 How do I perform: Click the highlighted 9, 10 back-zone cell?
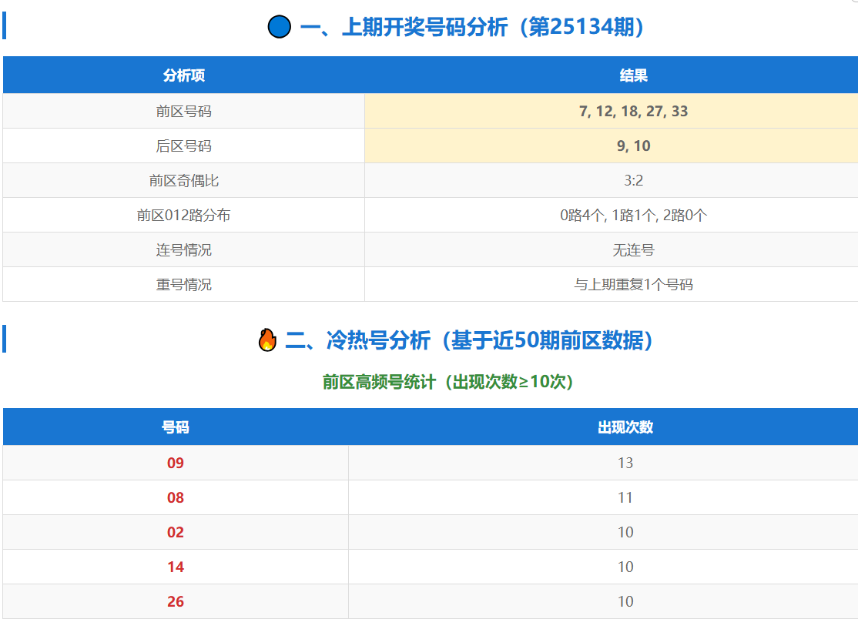pyautogui.click(x=633, y=146)
